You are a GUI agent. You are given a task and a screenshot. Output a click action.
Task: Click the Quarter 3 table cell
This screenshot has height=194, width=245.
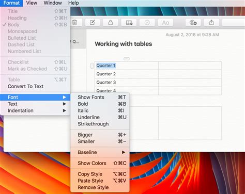click(x=127, y=83)
